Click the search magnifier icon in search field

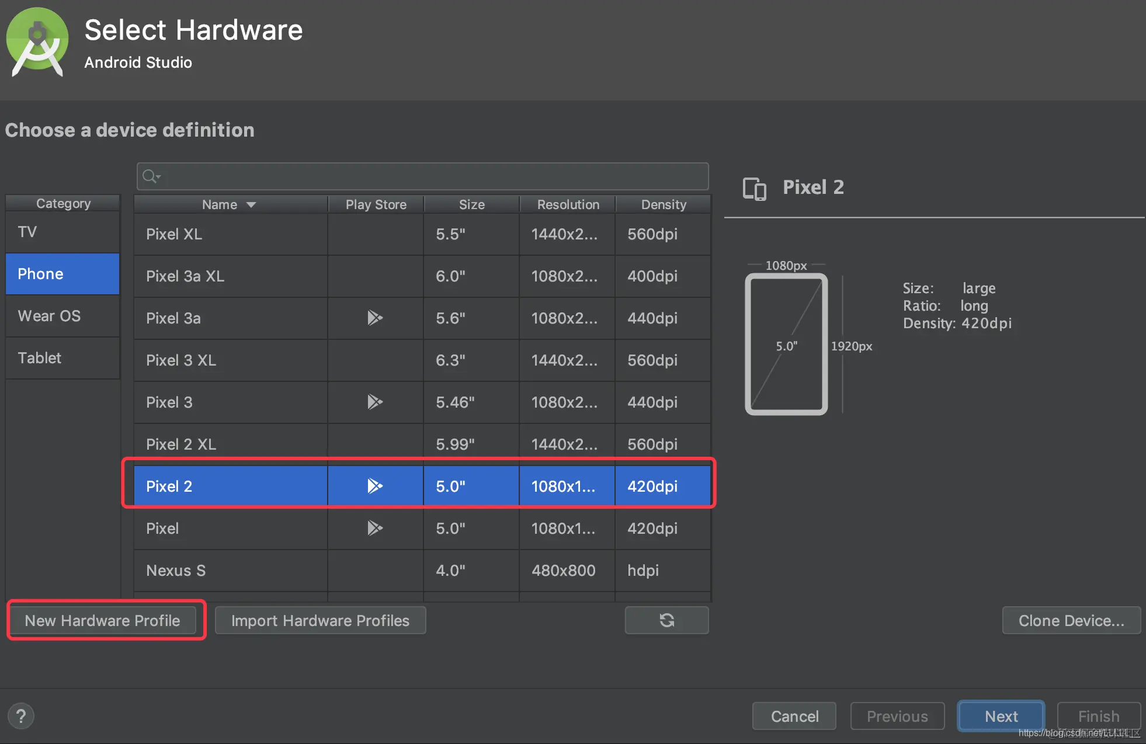[x=151, y=176]
